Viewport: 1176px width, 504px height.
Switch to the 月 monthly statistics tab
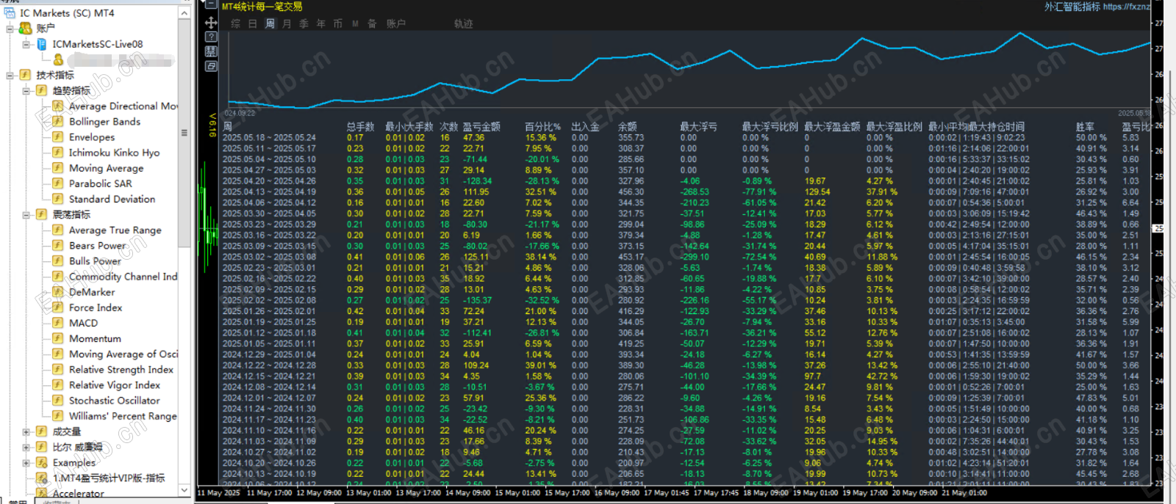[287, 23]
